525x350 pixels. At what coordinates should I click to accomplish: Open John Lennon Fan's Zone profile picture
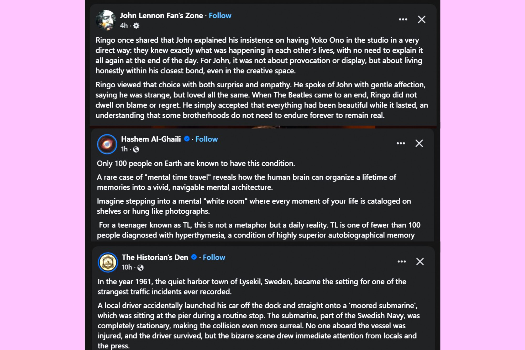106,20
